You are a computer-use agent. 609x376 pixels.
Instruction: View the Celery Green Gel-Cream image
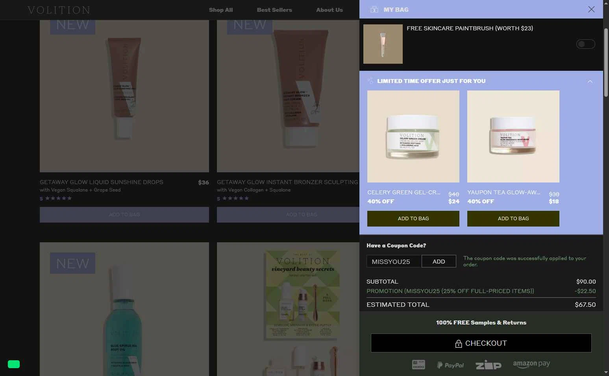pyautogui.click(x=413, y=136)
